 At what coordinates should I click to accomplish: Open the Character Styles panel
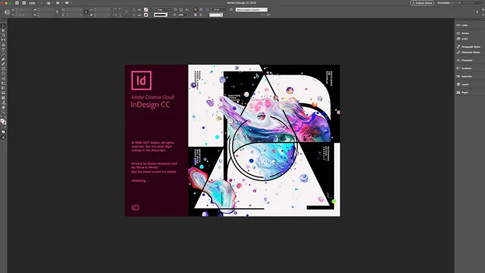pos(468,52)
